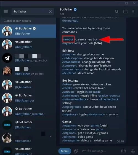
Task: Select the verified @BotFather search result
Action: tap(28, 31)
